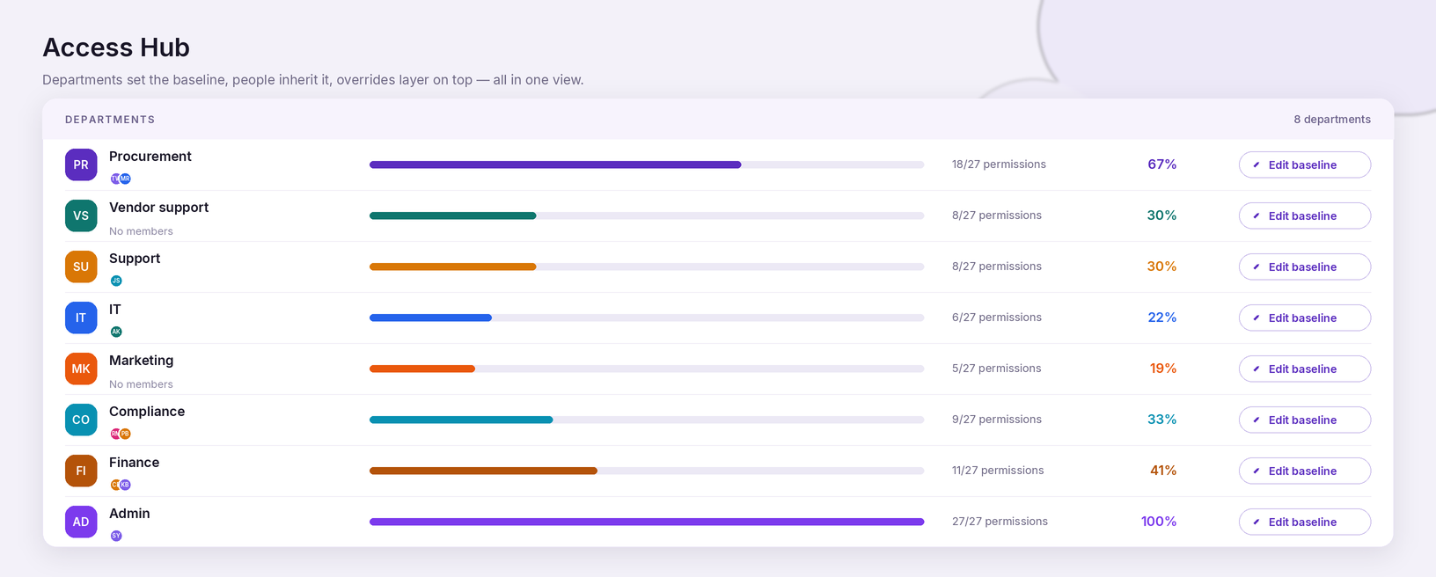Click Marketing permissions progress bar
The height and width of the screenshot is (577, 1436).
[647, 369]
